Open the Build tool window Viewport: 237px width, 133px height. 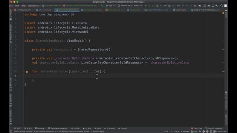click(98, 128)
